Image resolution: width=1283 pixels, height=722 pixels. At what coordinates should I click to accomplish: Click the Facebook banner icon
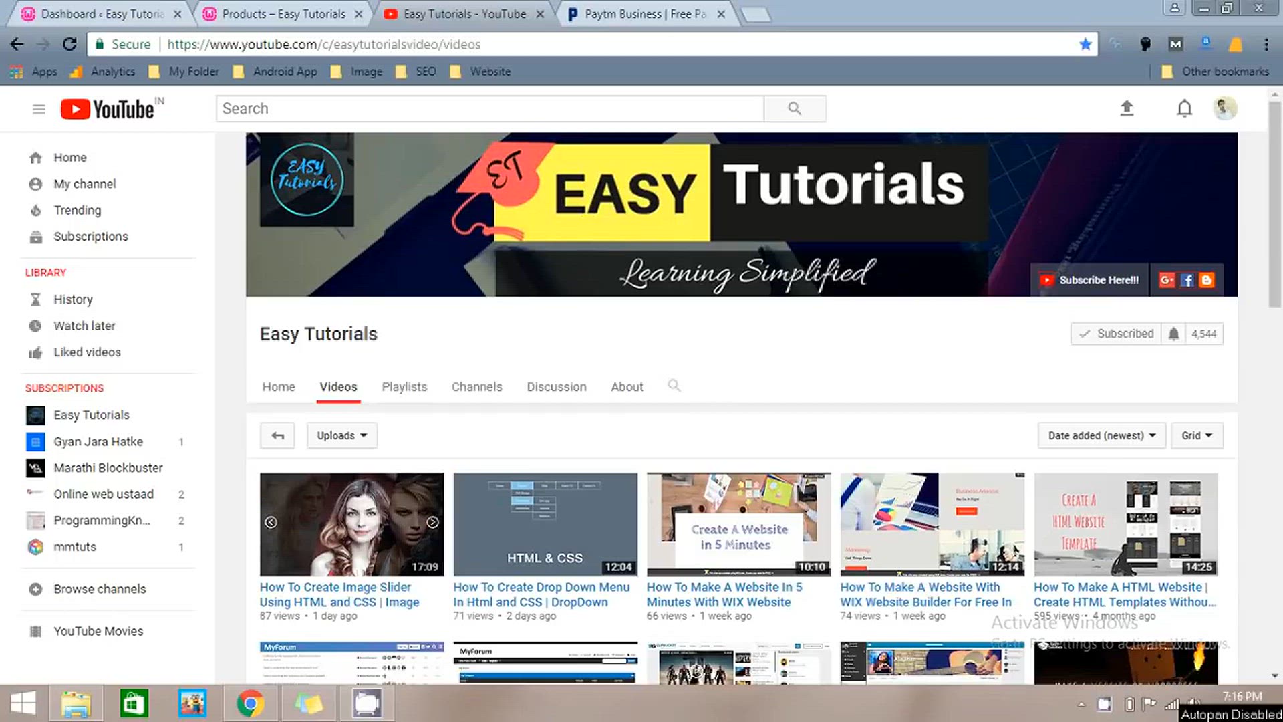(x=1187, y=280)
